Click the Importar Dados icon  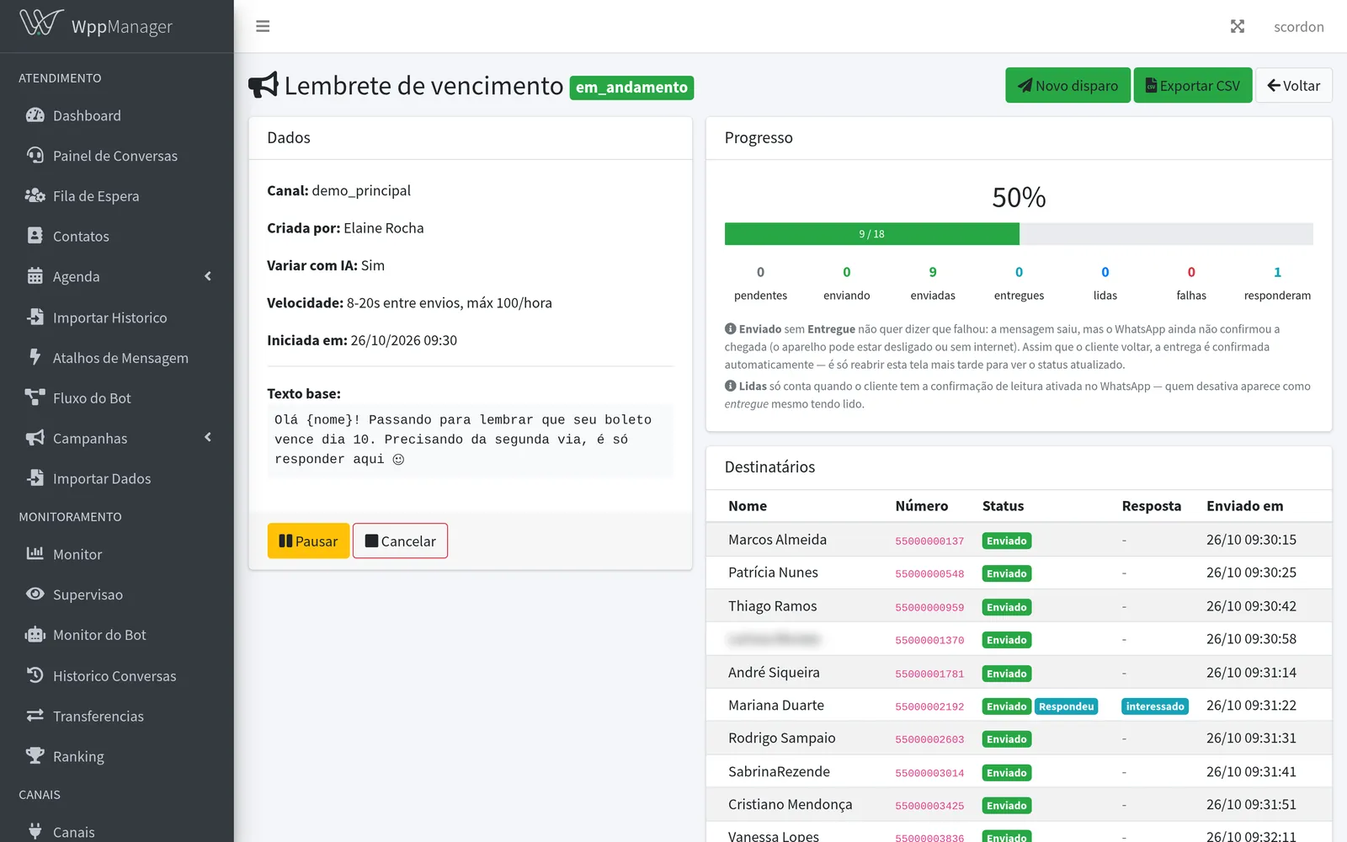[35, 477]
